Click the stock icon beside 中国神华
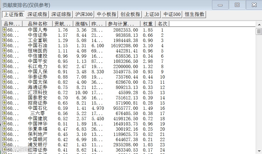The height and width of the screenshot is (154, 262). tap(4, 124)
